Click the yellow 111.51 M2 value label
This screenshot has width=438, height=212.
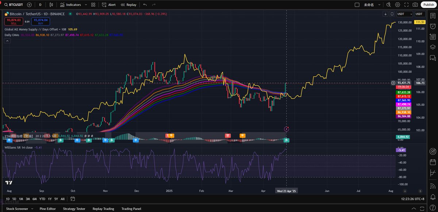(x=419, y=22)
